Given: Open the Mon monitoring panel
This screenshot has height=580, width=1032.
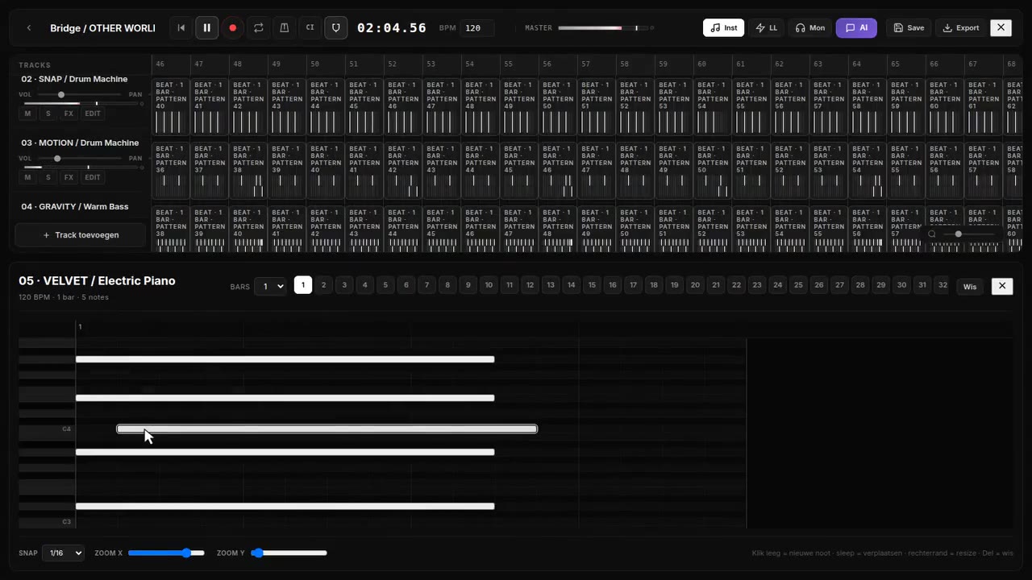Looking at the screenshot, I should click(x=809, y=28).
